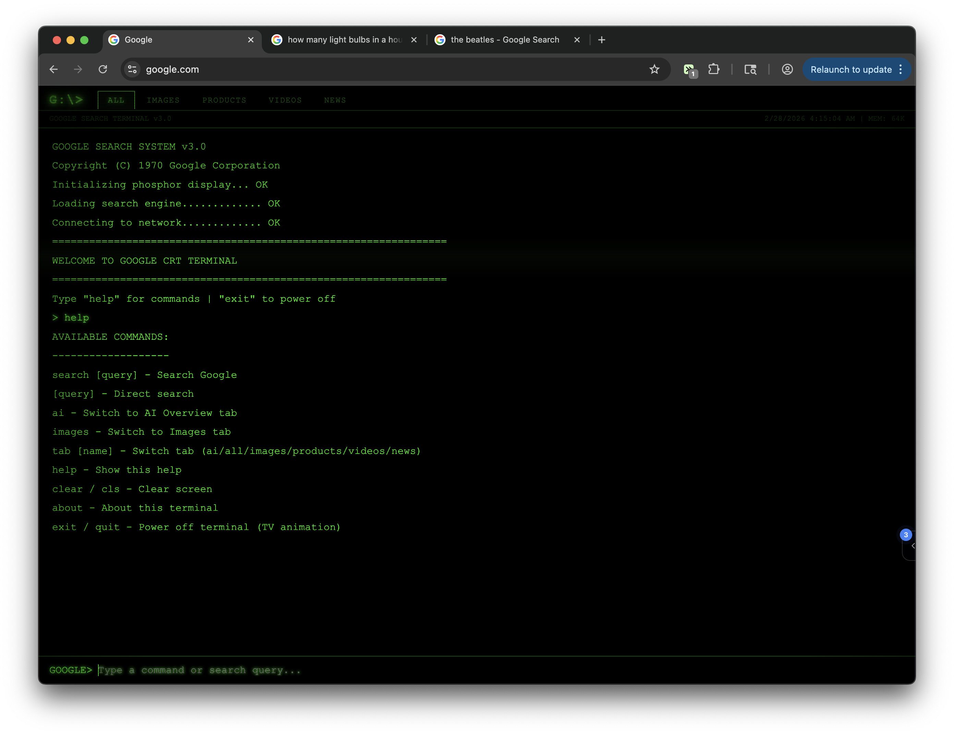
Task: Click the blue notification badge showing 3
Action: pos(906,534)
